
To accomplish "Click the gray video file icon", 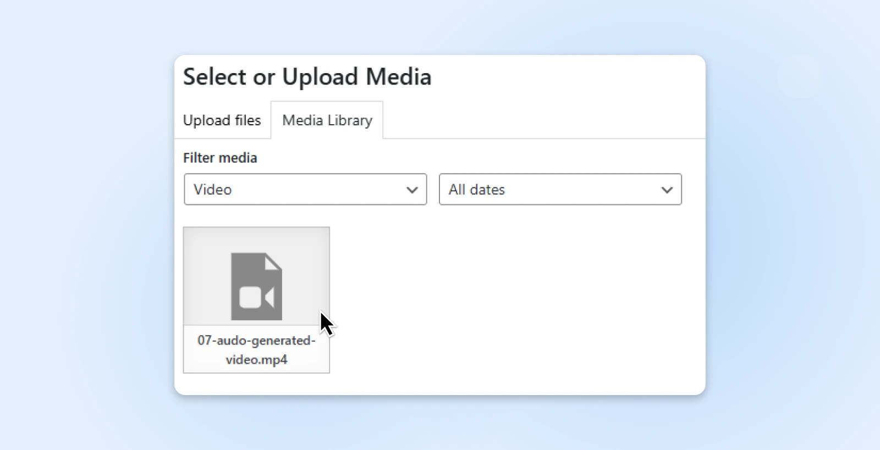I will click(256, 286).
